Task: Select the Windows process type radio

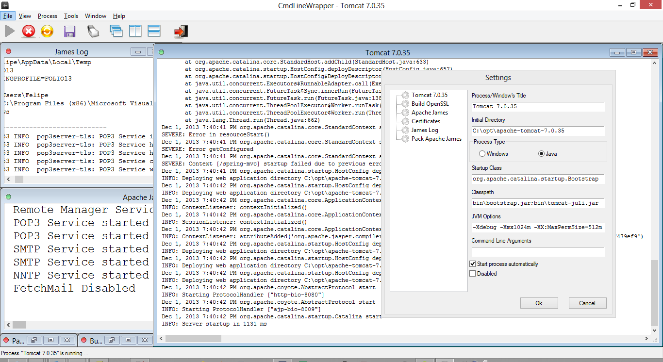Action: (x=482, y=154)
